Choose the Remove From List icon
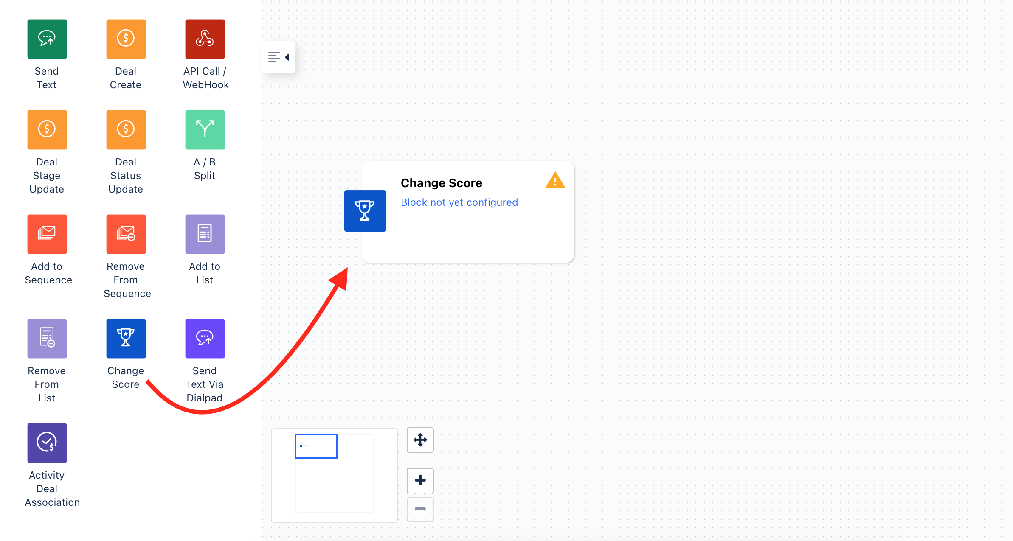This screenshot has width=1013, height=541. pos(47,339)
